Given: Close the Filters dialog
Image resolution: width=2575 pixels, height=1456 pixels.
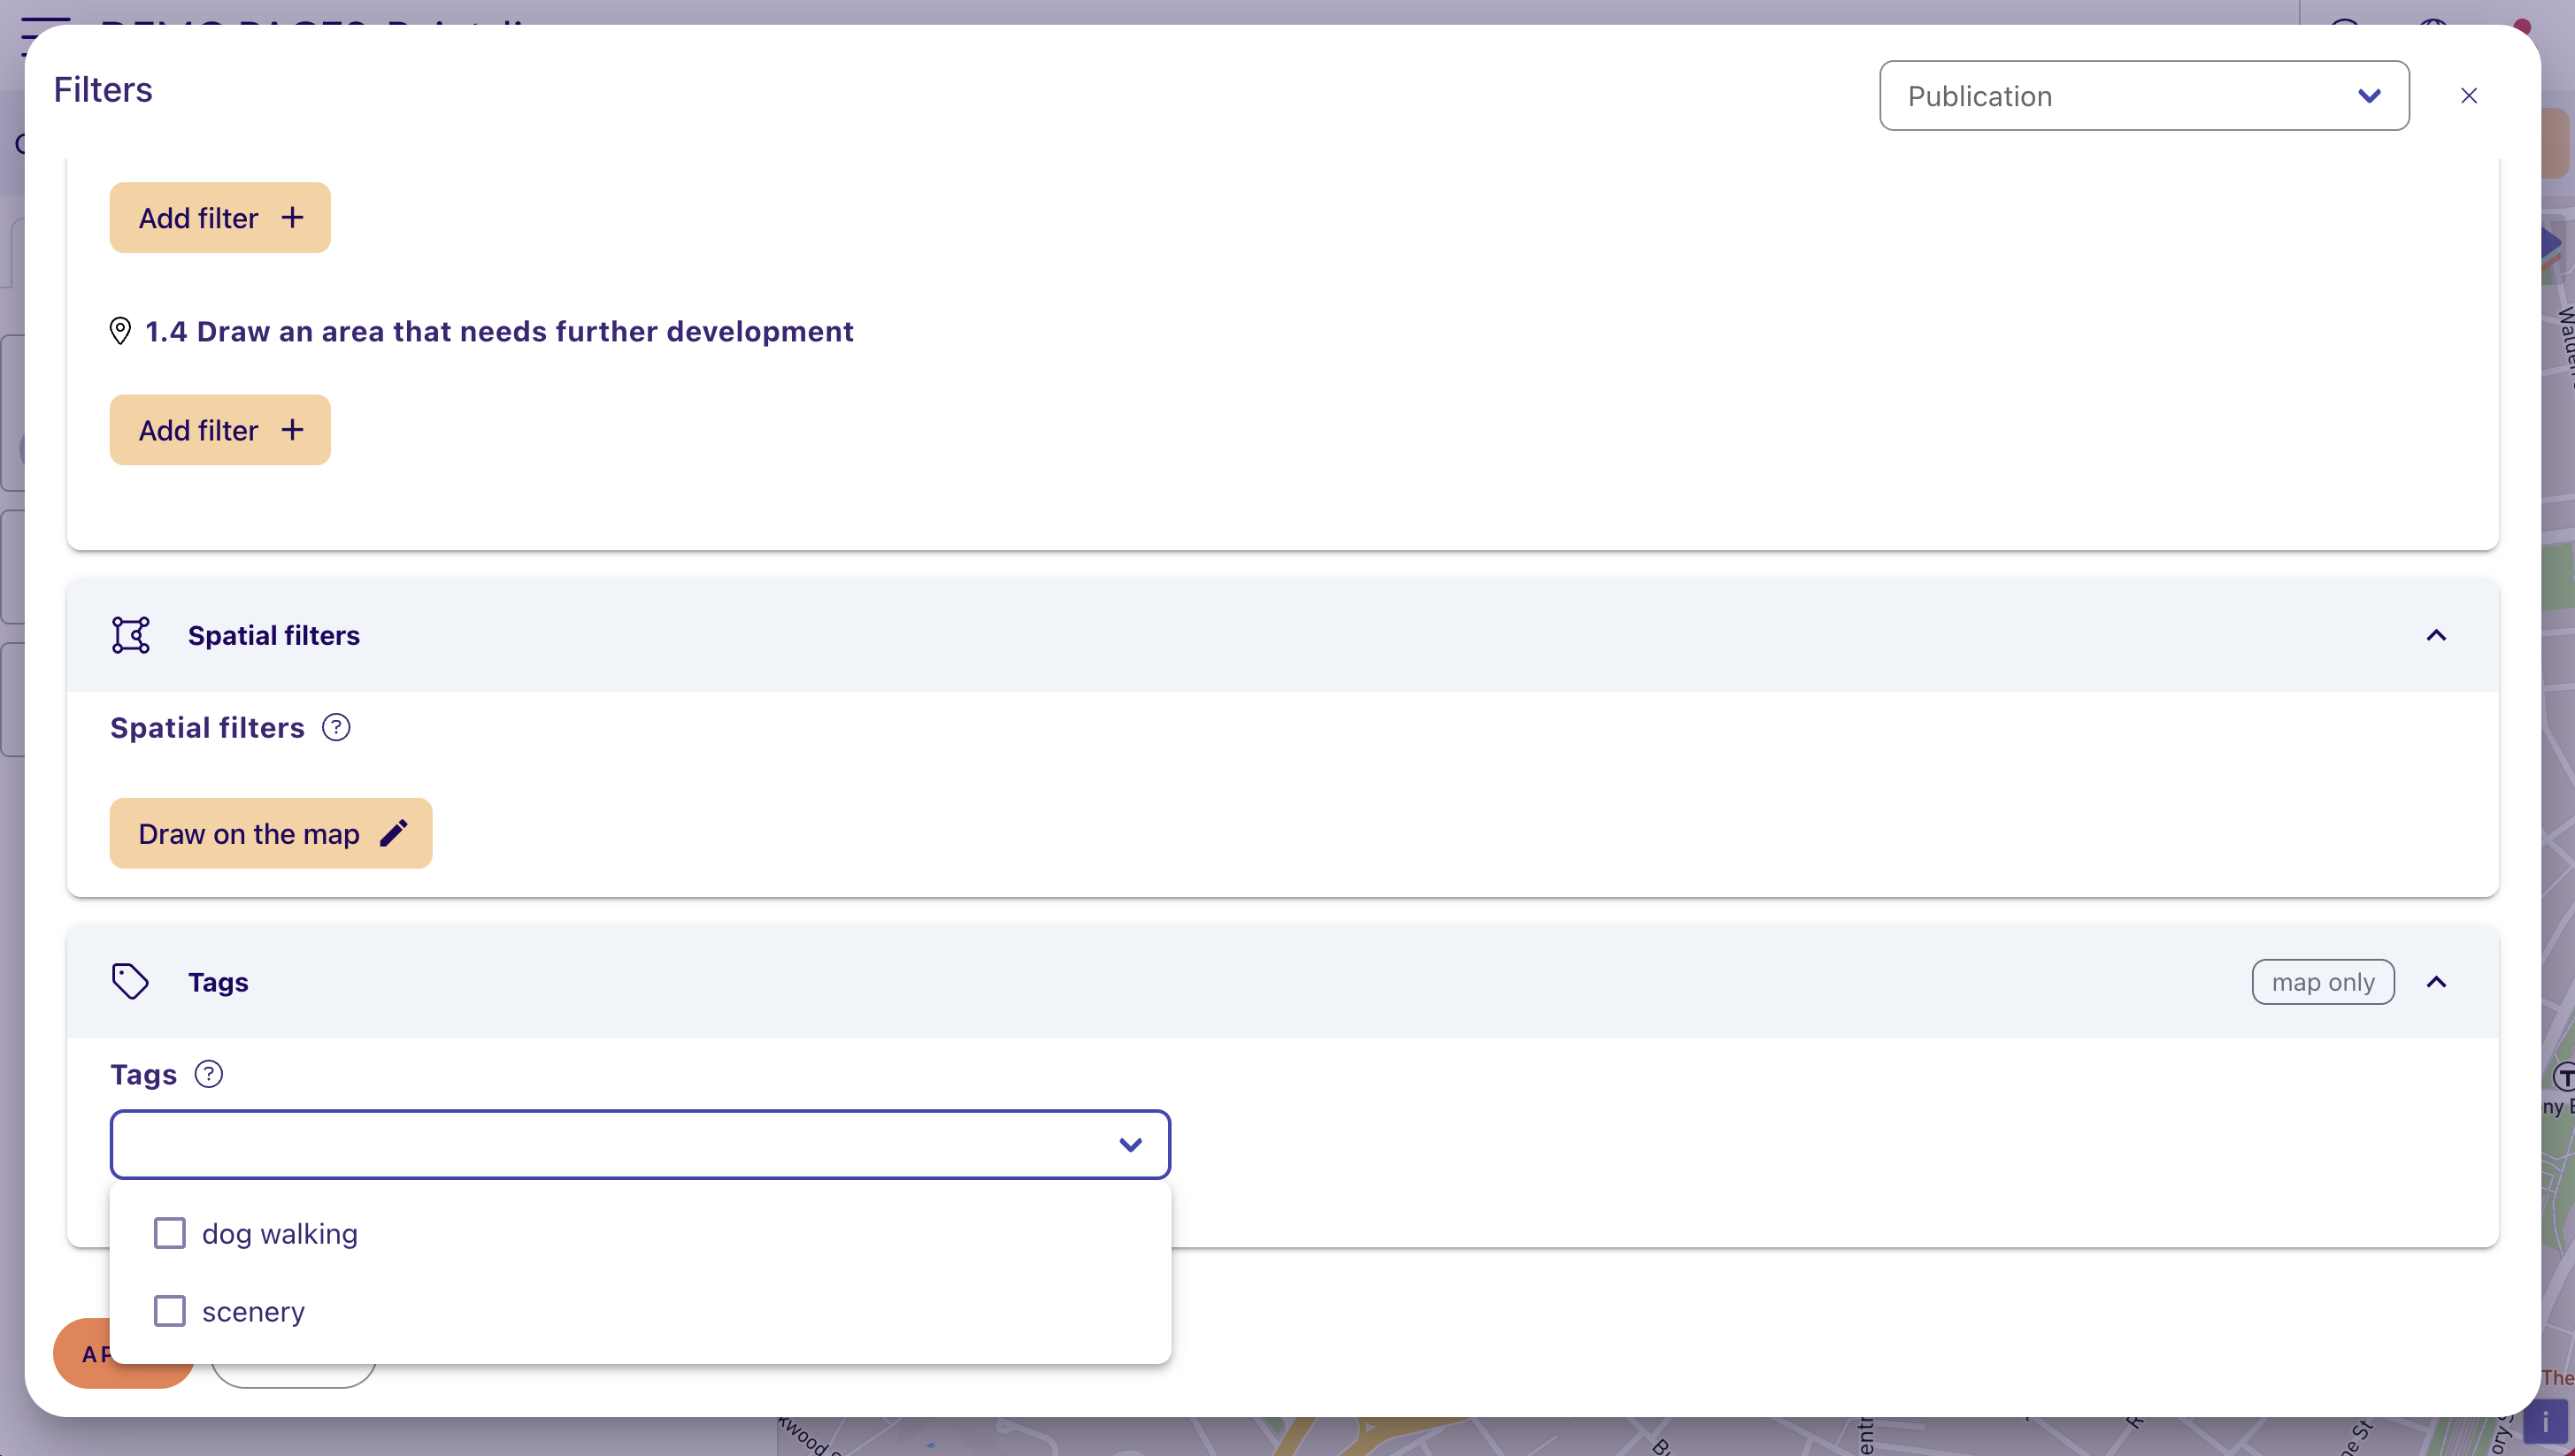Looking at the screenshot, I should click(x=2469, y=96).
